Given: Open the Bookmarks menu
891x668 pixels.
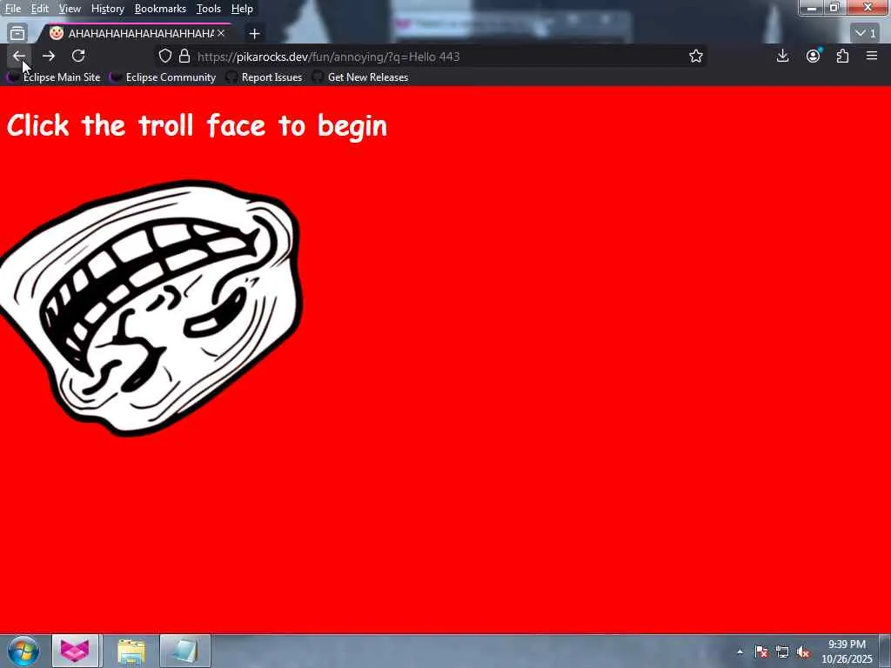Looking at the screenshot, I should (x=160, y=9).
